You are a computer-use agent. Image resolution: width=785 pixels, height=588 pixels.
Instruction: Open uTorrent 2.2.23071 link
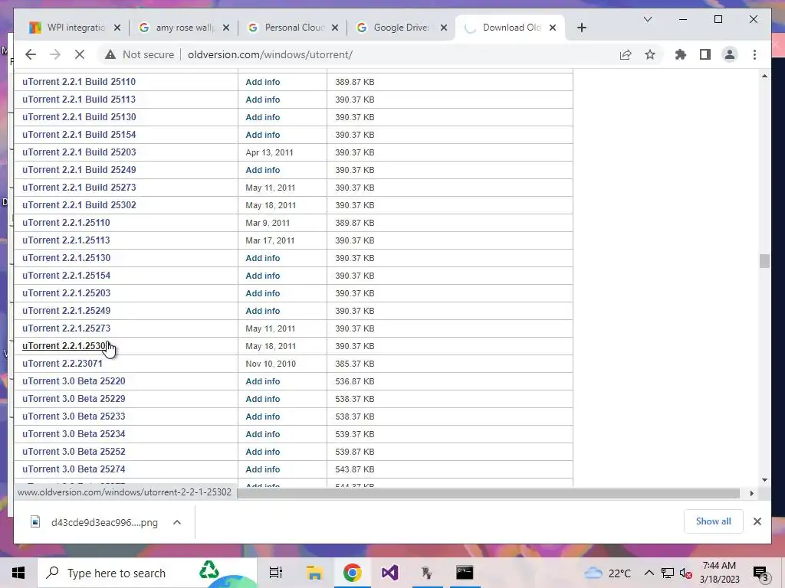click(x=62, y=364)
